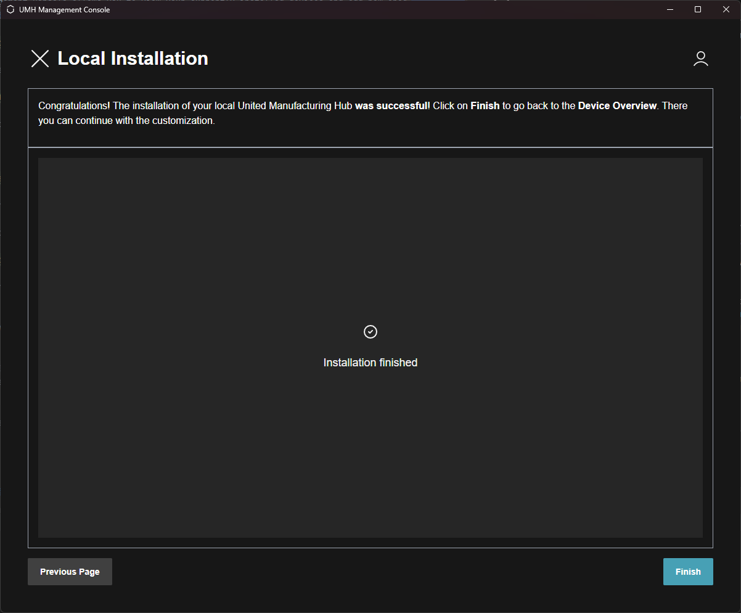The height and width of the screenshot is (613, 741).
Task: Click the X icon beside Local Installation
Action: click(40, 59)
